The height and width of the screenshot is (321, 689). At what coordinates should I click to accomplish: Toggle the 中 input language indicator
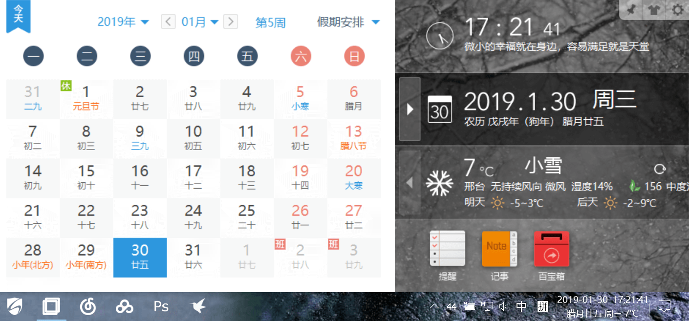tap(521, 306)
